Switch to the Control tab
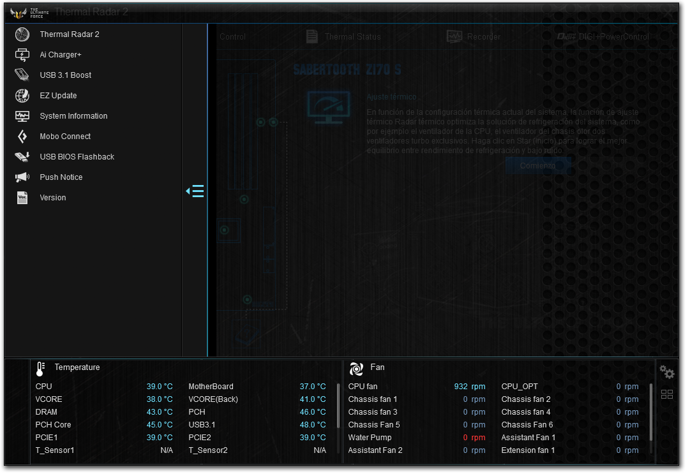The image size is (690, 474). [233, 36]
